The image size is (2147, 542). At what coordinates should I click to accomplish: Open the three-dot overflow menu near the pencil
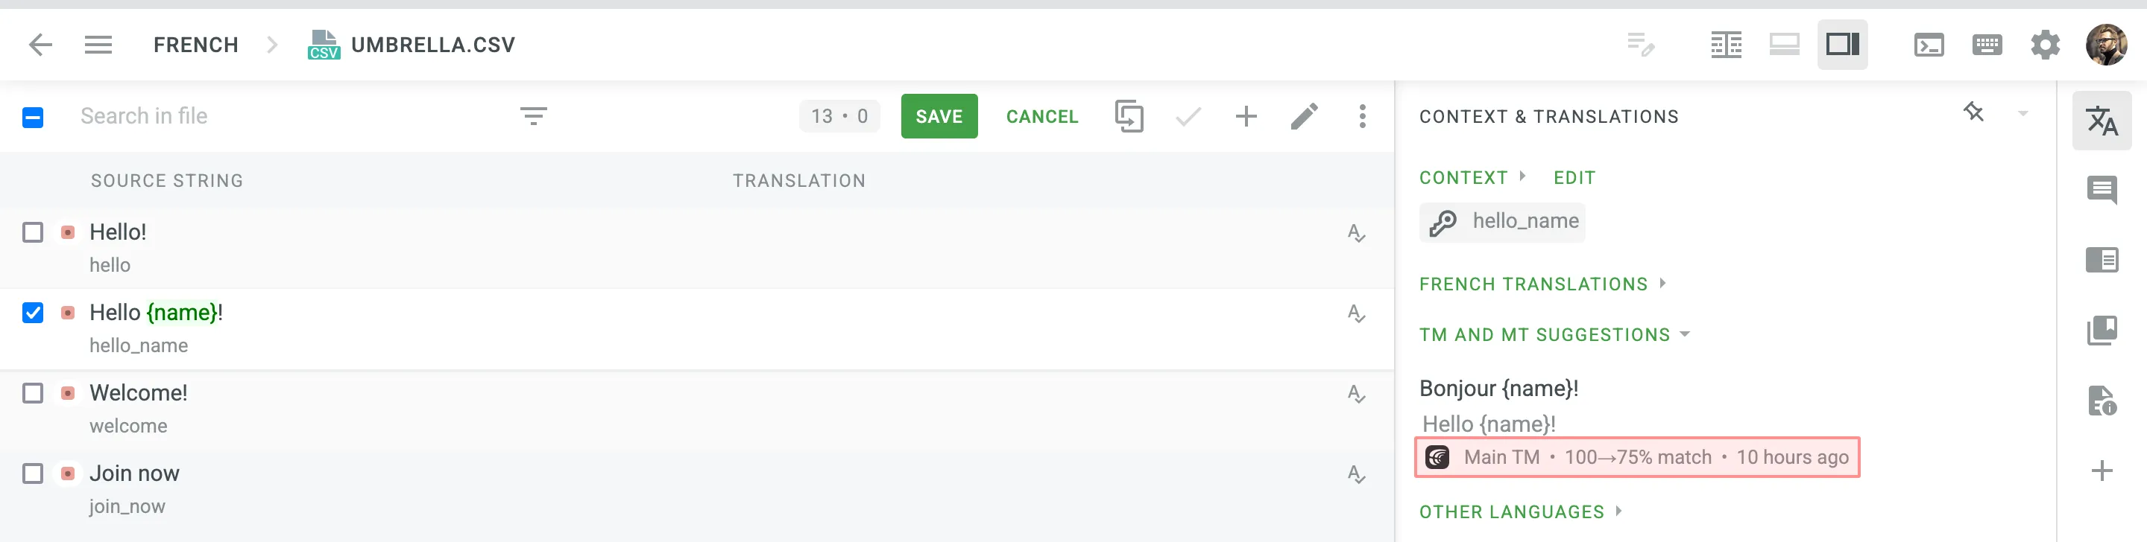(x=1362, y=117)
